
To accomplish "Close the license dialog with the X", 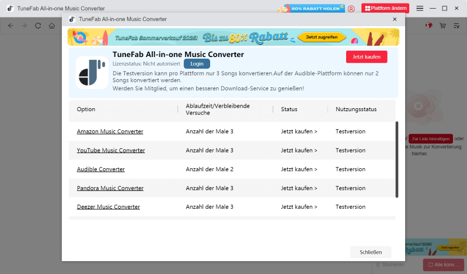I will [x=395, y=19].
